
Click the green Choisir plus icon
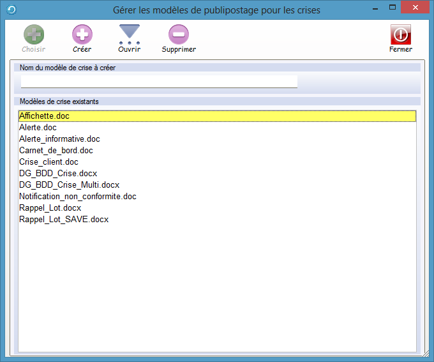[x=34, y=34]
